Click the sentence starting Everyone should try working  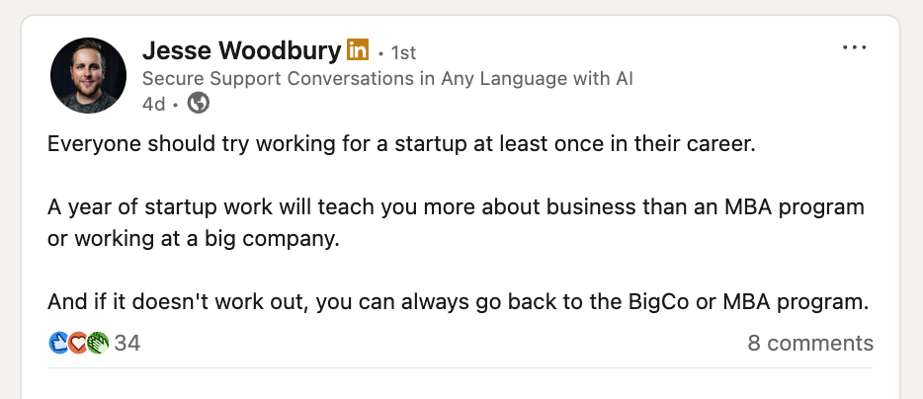pos(401,144)
